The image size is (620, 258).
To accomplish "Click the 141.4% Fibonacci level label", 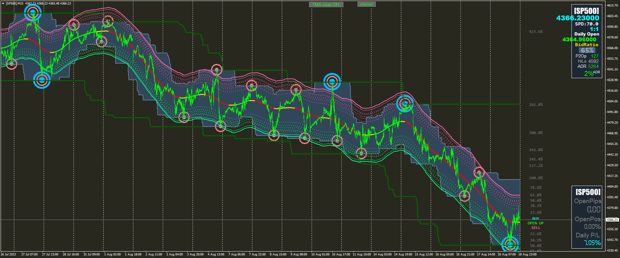I will click(536, 159).
